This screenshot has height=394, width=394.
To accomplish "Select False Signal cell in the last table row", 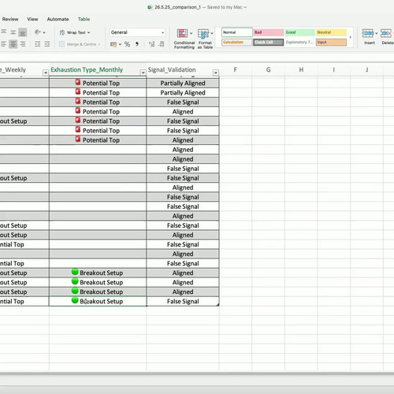I will coord(183,301).
